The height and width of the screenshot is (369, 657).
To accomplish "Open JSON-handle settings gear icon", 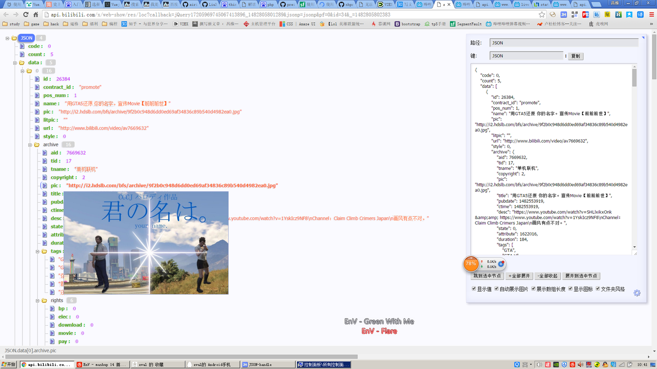I will [637, 293].
